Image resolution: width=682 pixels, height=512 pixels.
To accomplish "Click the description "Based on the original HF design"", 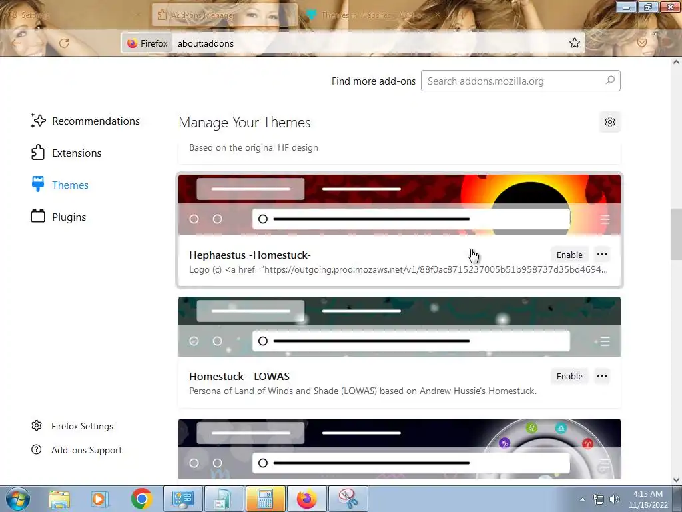I will (254, 147).
